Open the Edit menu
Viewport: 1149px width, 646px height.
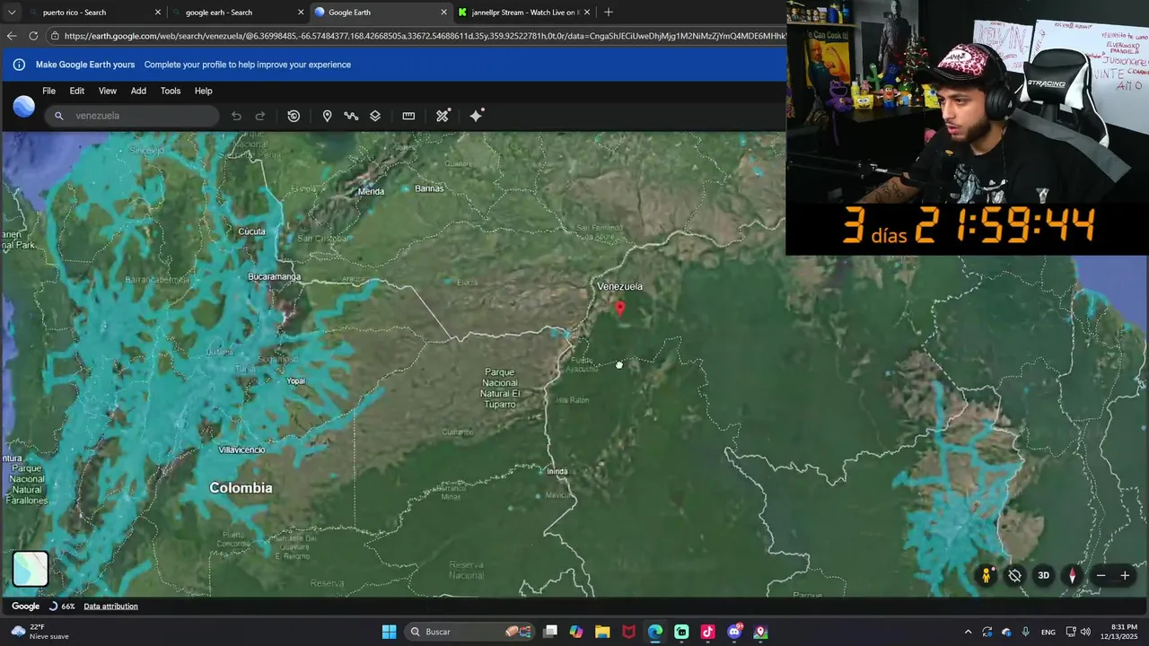click(77, 91)
